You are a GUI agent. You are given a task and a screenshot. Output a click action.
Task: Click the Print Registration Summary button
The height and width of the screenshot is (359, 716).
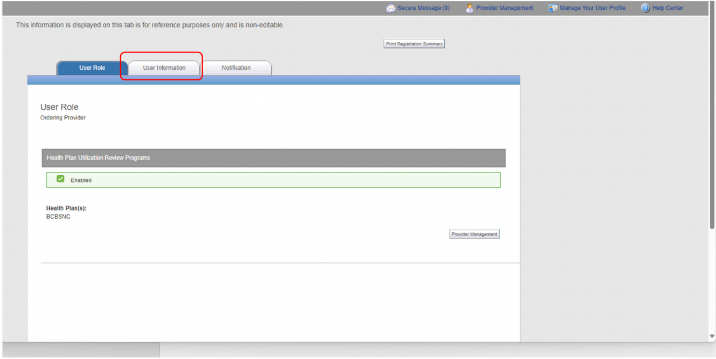(x=414, y=44)
